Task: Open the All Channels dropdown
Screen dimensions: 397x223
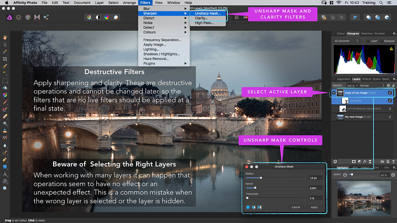Action: [x=346, y=41]
